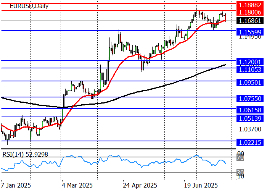Click the 1.03700 price scale value
Viewport: 267px width, 191px height.
click(250, 129)
